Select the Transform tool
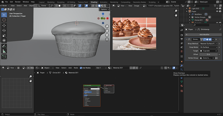The height and width of the screenshot is (116, 223). pos(4,40)
